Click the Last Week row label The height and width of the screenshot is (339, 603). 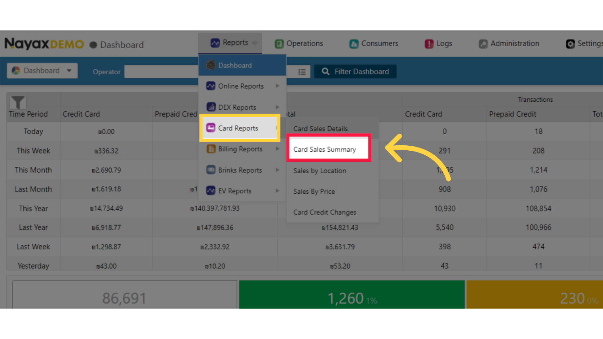point(33,247)
